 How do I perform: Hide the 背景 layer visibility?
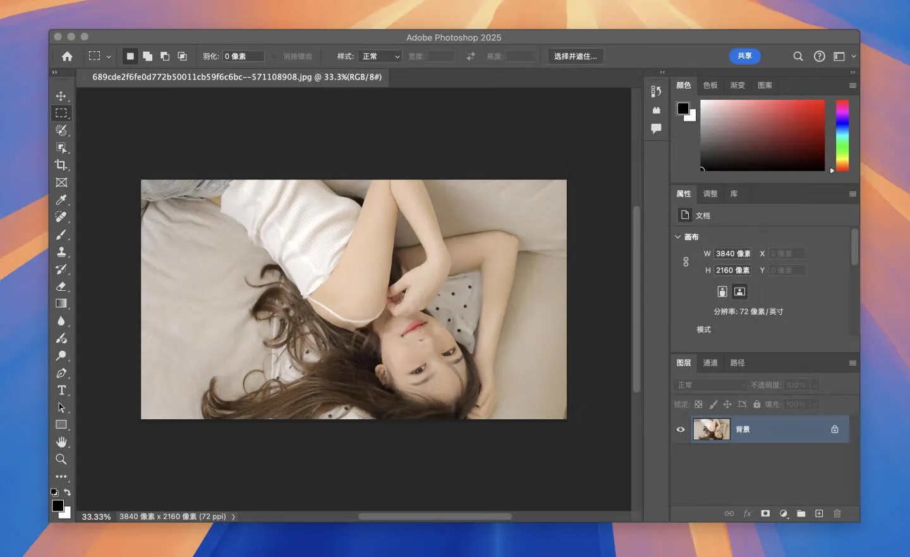[681, 429]
